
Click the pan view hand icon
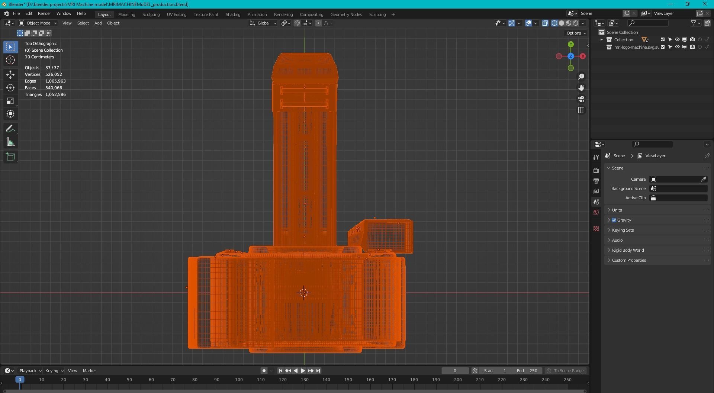click(581, 88)
